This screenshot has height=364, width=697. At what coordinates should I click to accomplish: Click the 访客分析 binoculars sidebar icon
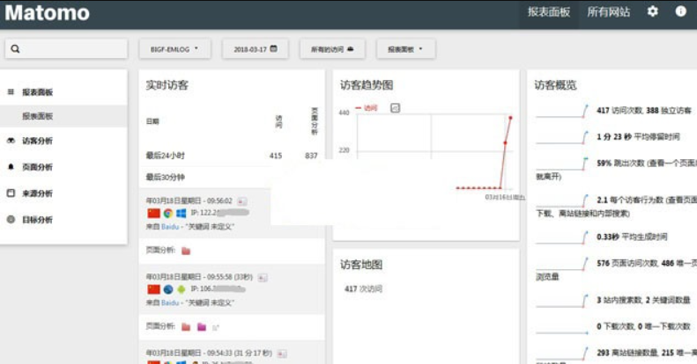(11, 141)
